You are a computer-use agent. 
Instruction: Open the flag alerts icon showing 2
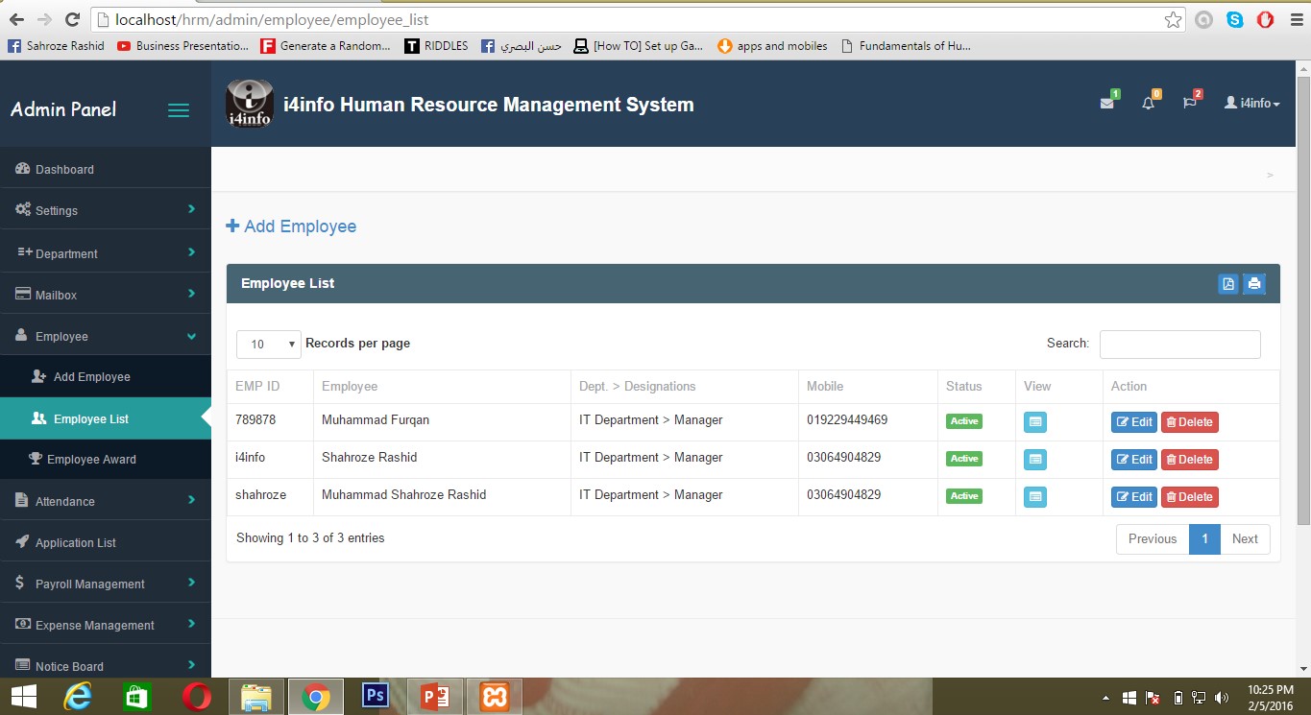(1189, 103)
